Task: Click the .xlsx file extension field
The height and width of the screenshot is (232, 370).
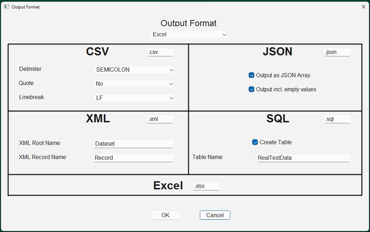Action: tap(206, 186)
